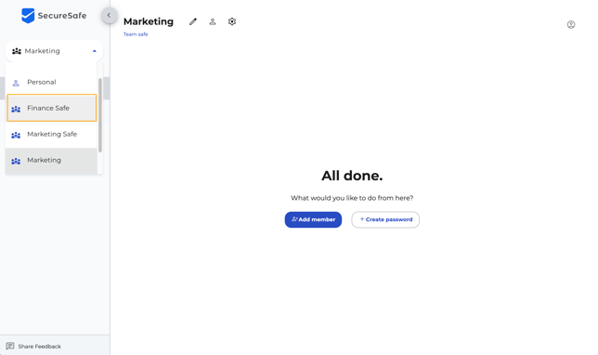Screen dimensions: 598x355
Task: Collapse the Marketing safe selector dropdown
Action: tap(54, 51)
